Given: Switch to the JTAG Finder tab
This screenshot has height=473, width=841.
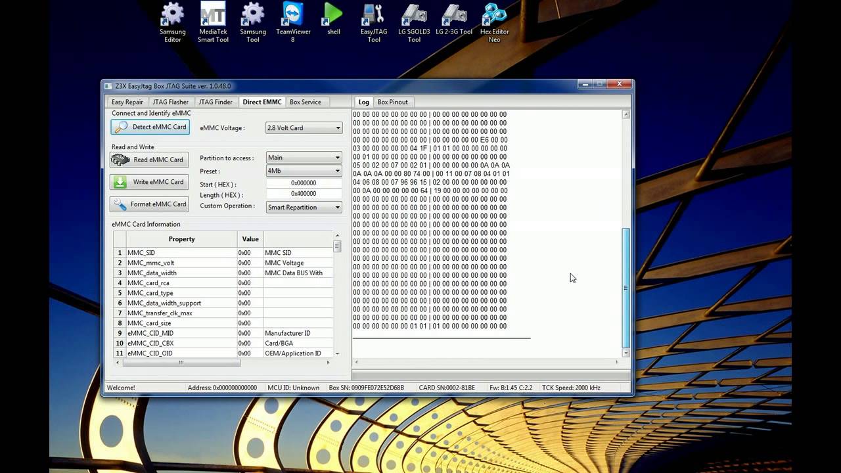Looking at the screenshot, I should (x=216, y=102).
